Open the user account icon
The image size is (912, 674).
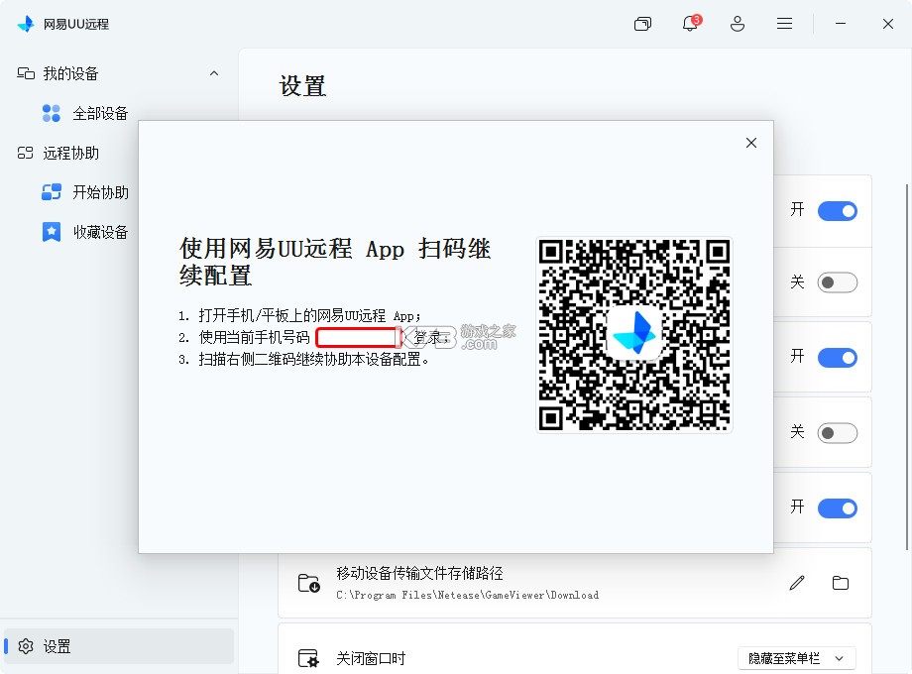coord(737,24)
